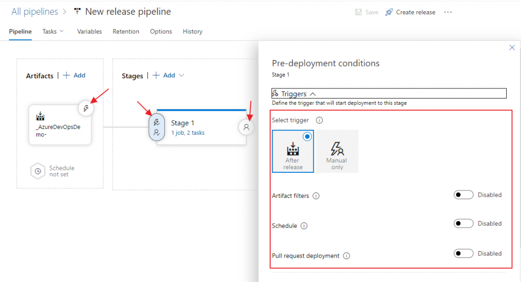Click the Create release rocket icon

(389, 12)
